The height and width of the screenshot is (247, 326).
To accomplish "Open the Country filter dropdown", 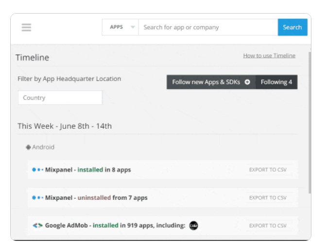I will (x=60, y=98).
